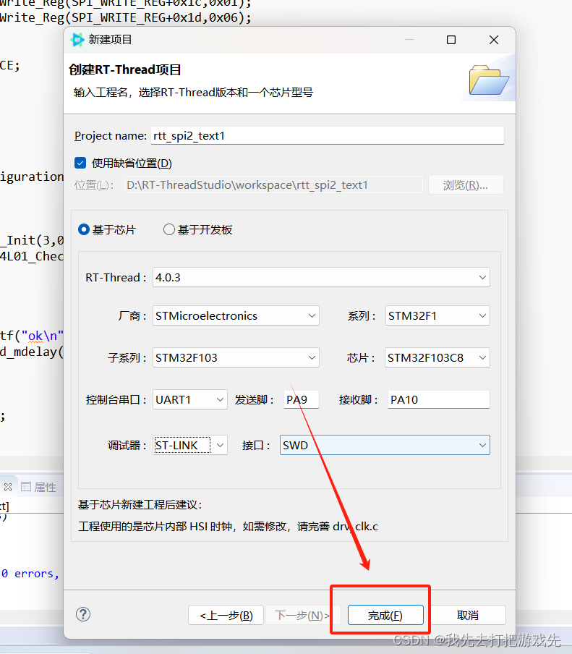
Task: Click the Project name input field
Action: [x=328, y=135]
